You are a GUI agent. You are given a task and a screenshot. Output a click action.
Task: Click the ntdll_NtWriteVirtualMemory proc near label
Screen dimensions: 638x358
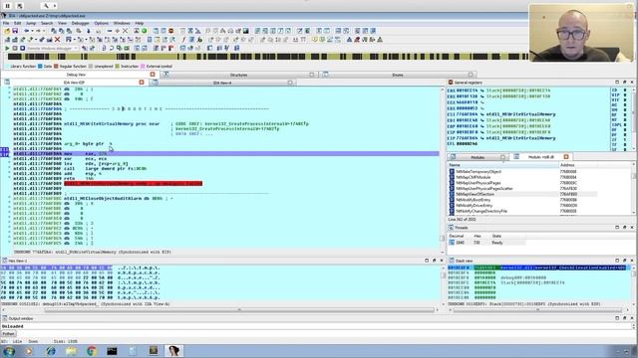coord(112,123)
